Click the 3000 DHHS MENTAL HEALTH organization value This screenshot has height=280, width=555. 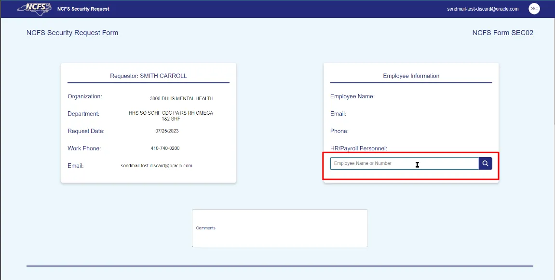(181, 98)
